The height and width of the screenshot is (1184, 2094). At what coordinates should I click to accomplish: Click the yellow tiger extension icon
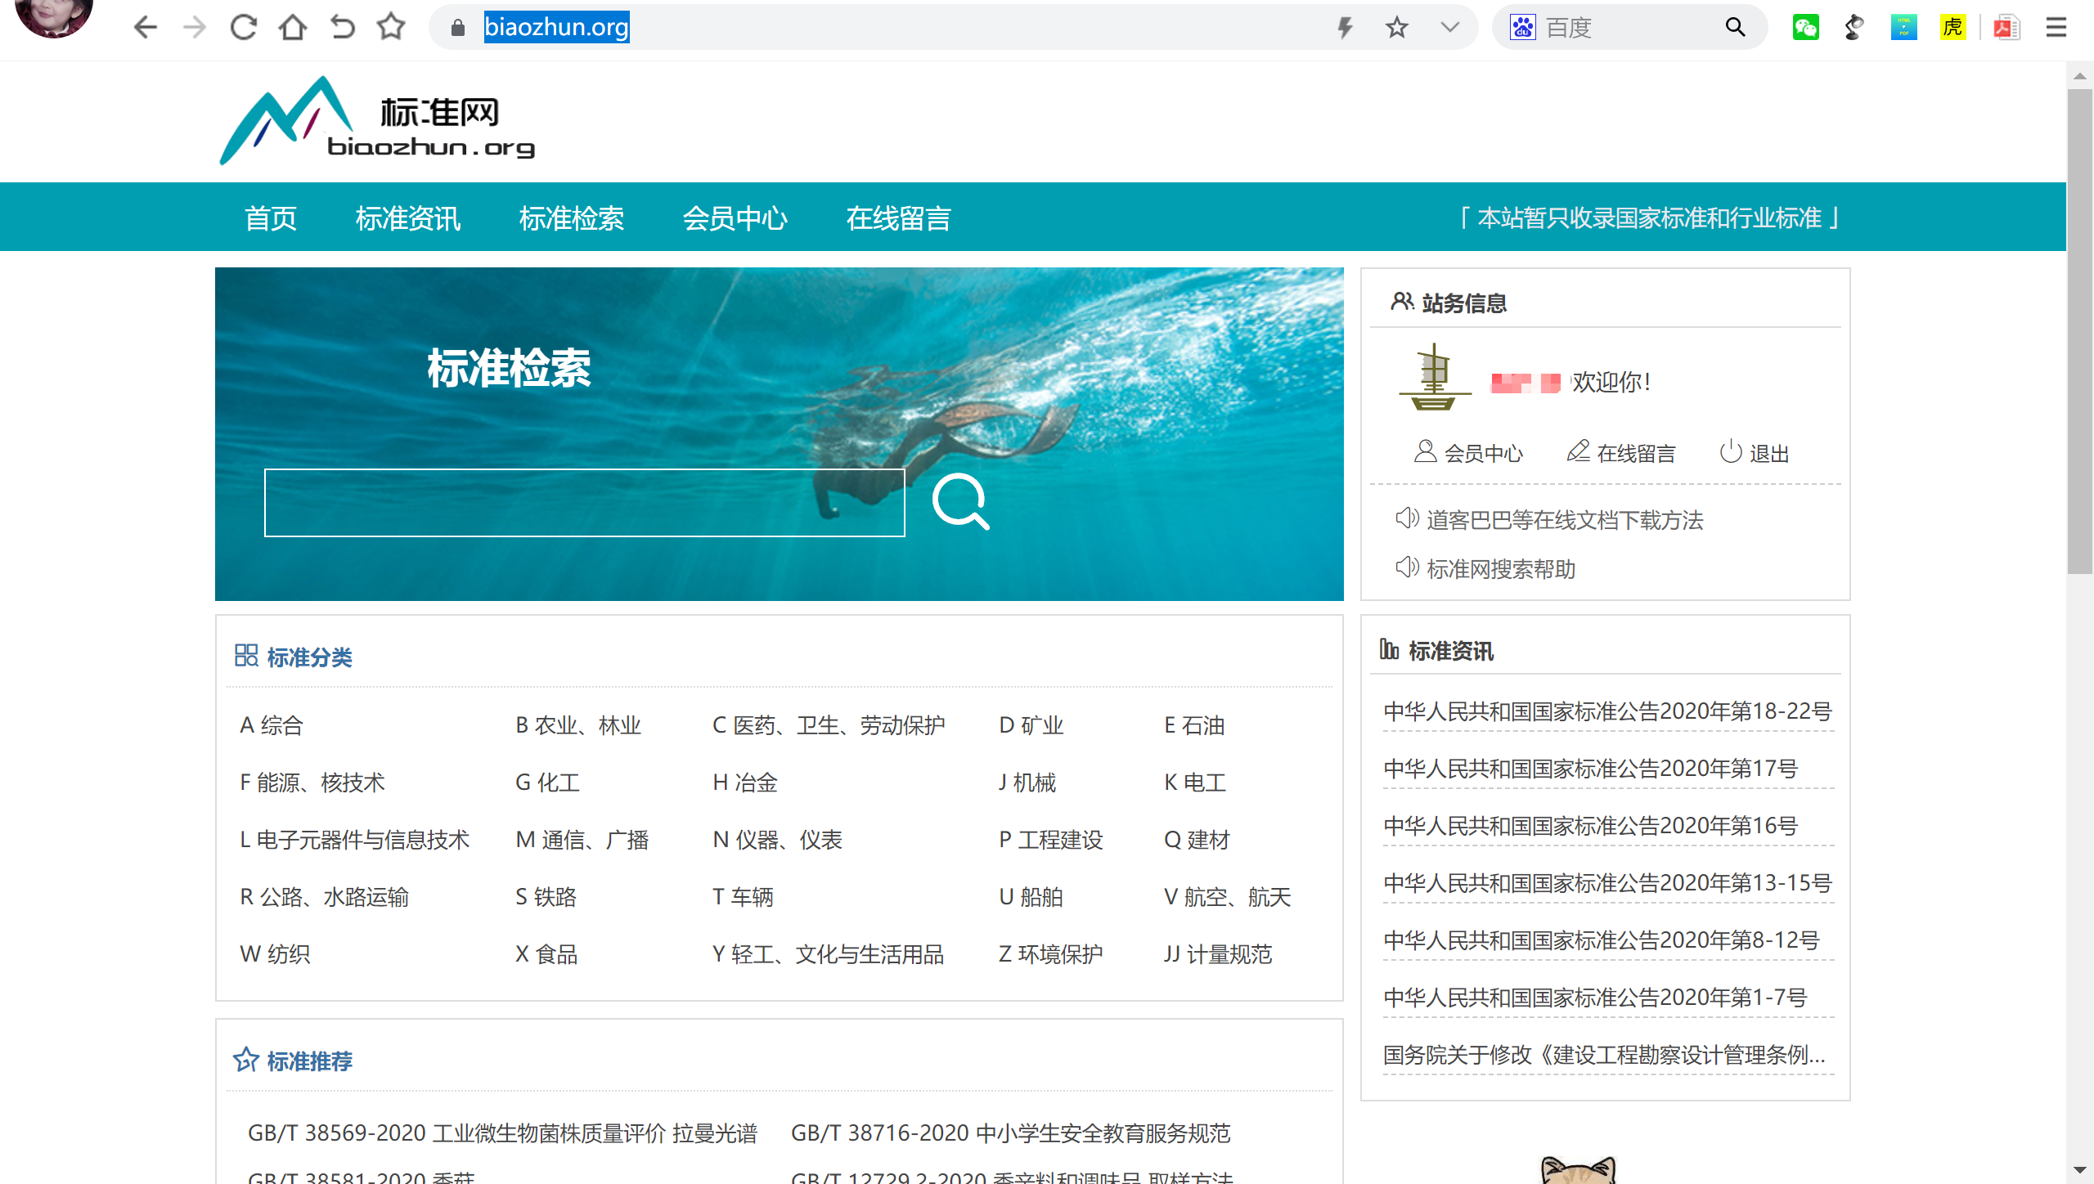[1953, 27]
